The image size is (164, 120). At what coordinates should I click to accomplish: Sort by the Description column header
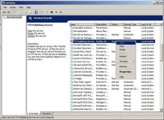pos(102,24)
